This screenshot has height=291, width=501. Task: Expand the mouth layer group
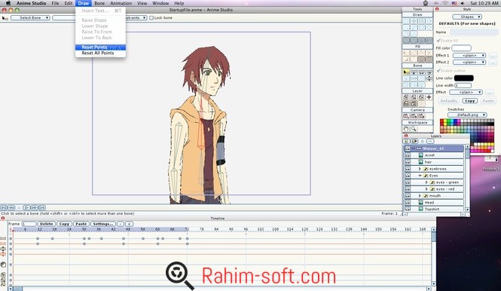pos(420,196)
